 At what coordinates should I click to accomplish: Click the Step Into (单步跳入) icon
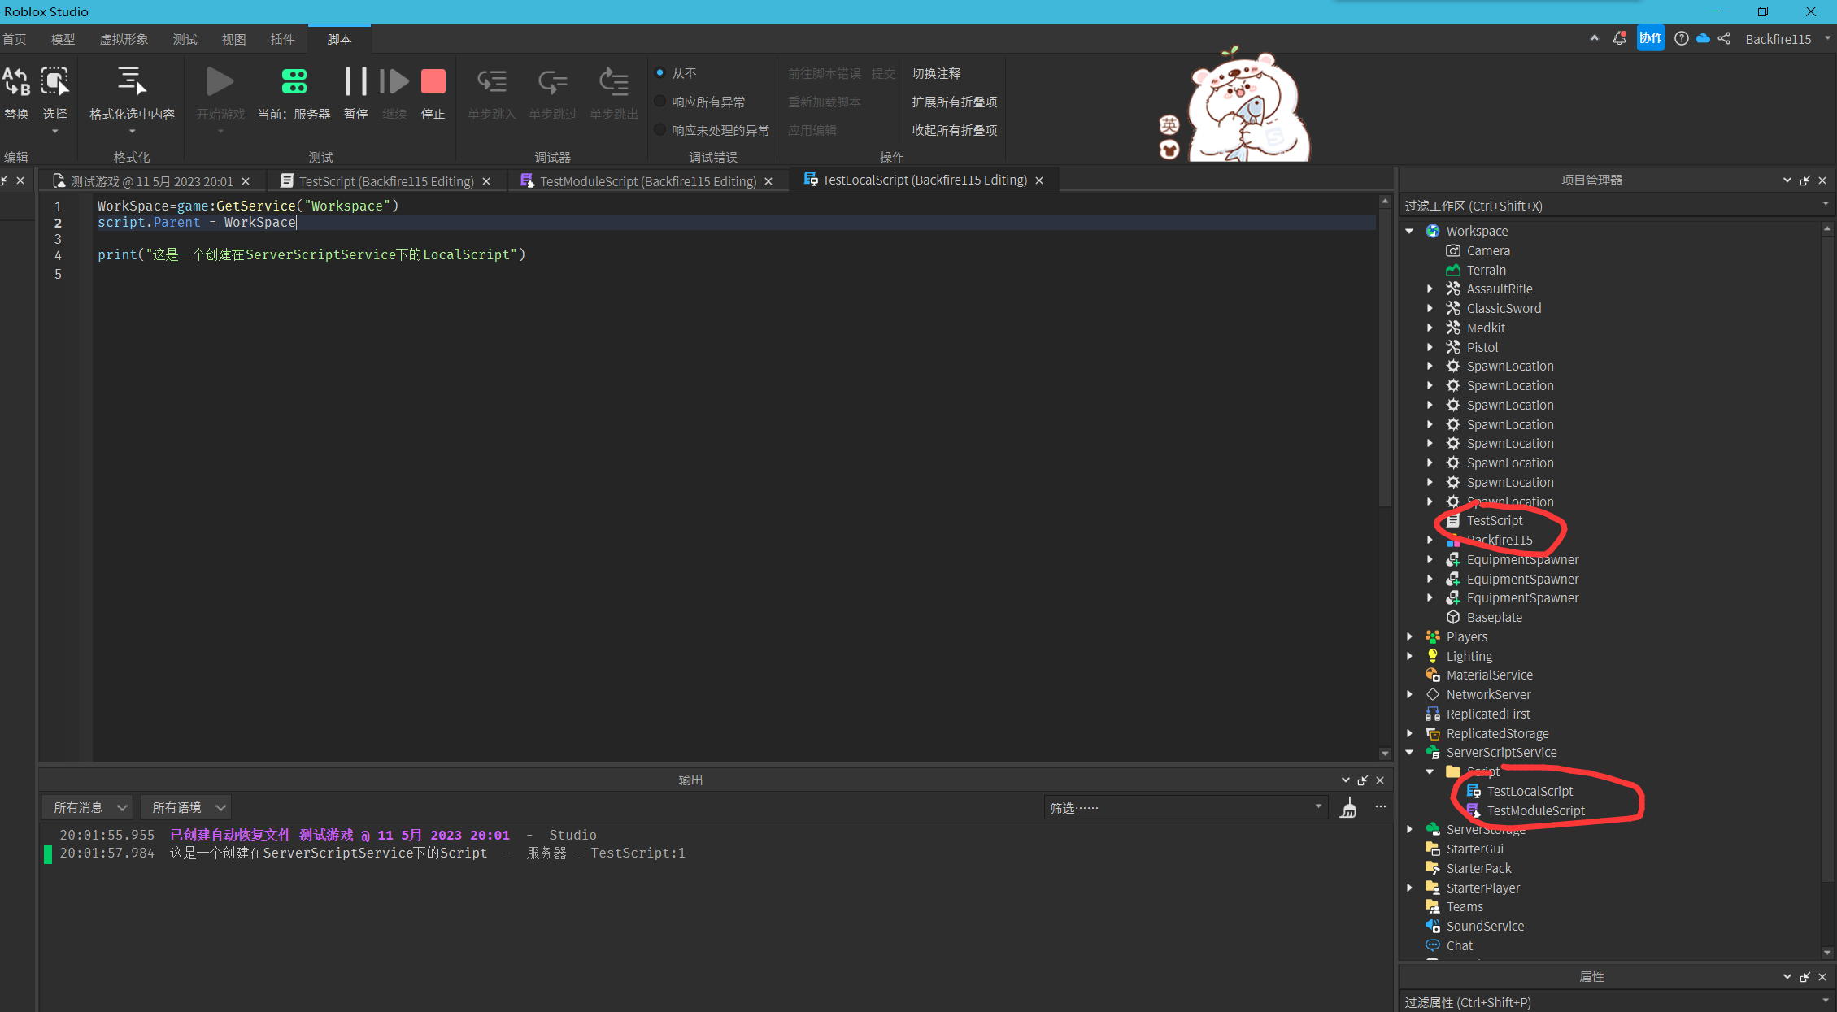(492, 81)
